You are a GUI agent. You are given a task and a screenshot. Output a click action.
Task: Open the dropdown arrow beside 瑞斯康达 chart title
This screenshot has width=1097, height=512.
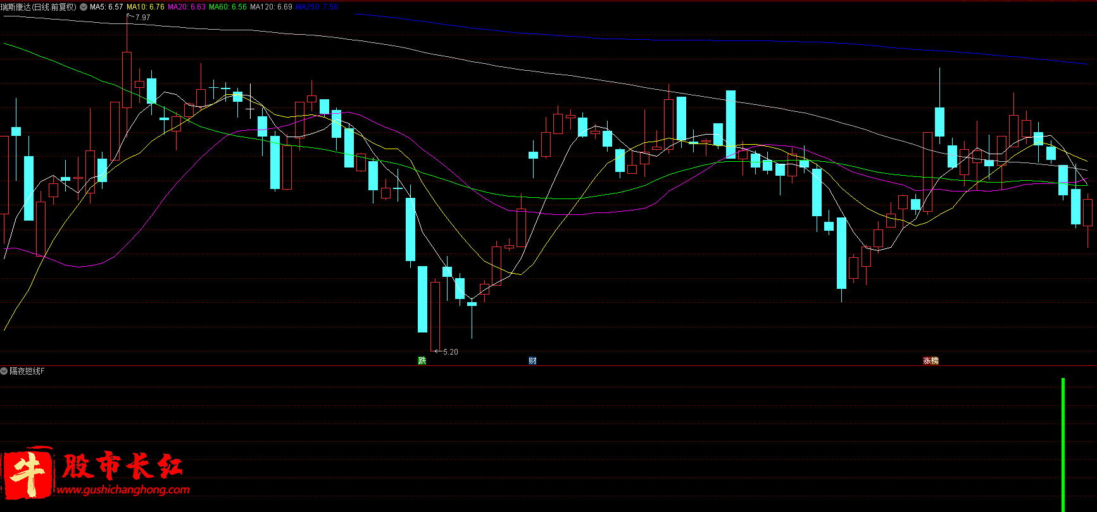point(84,7)
